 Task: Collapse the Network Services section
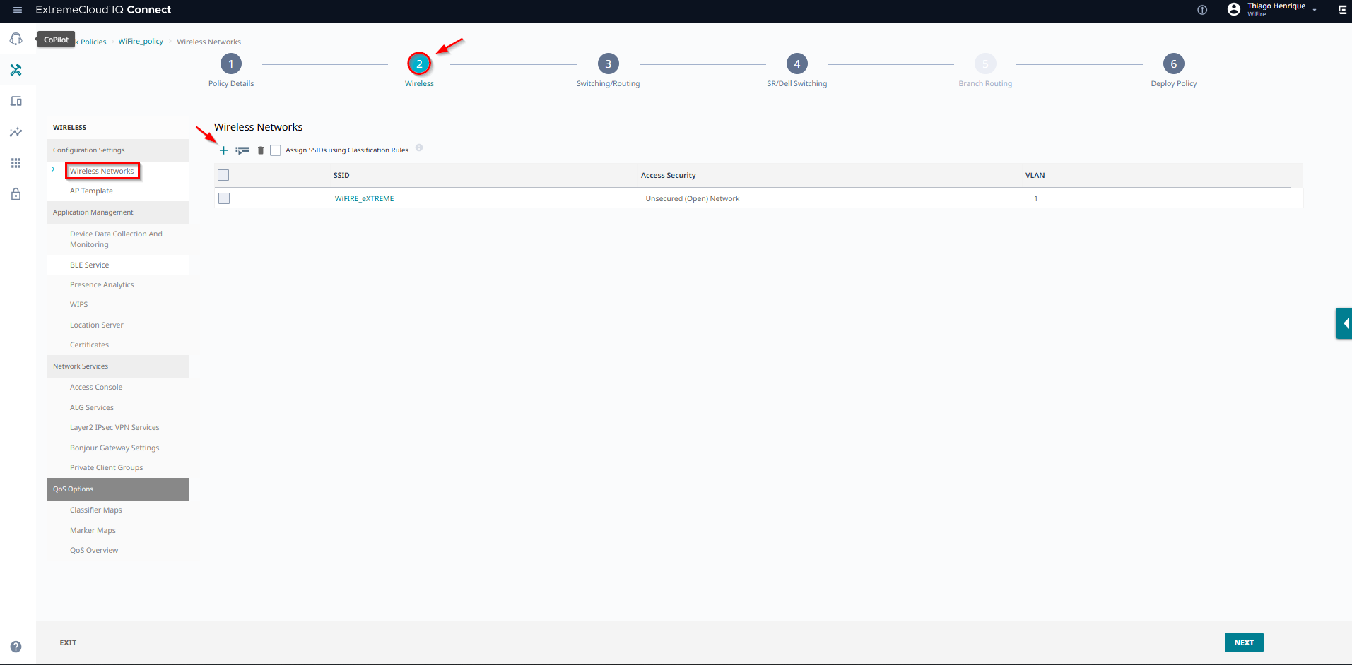coord(118,366)
